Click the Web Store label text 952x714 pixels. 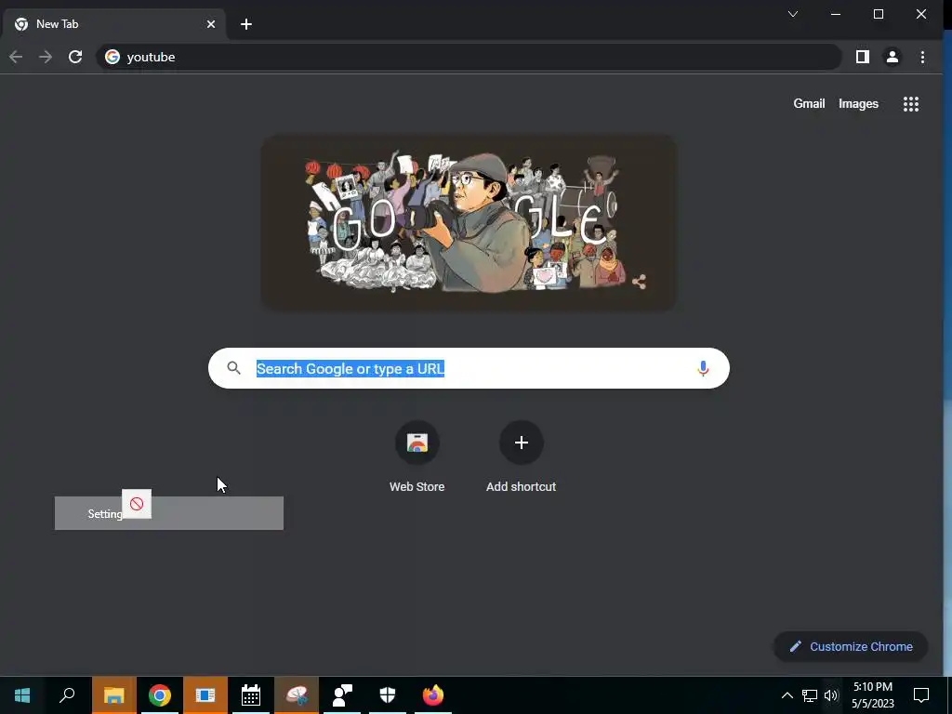pyautogui.click(x=417, y=487)
